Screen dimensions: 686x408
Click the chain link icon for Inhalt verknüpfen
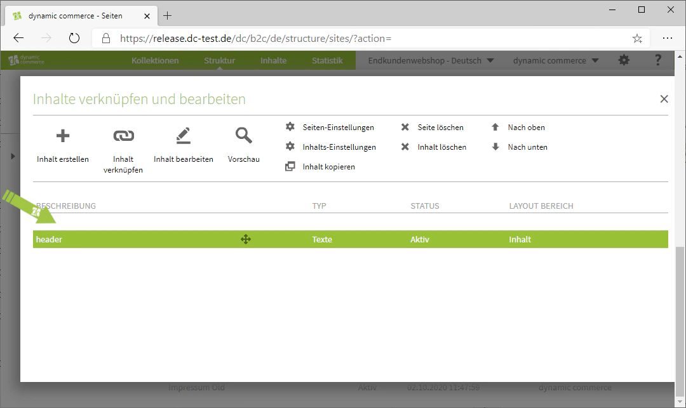coord(123,136)
